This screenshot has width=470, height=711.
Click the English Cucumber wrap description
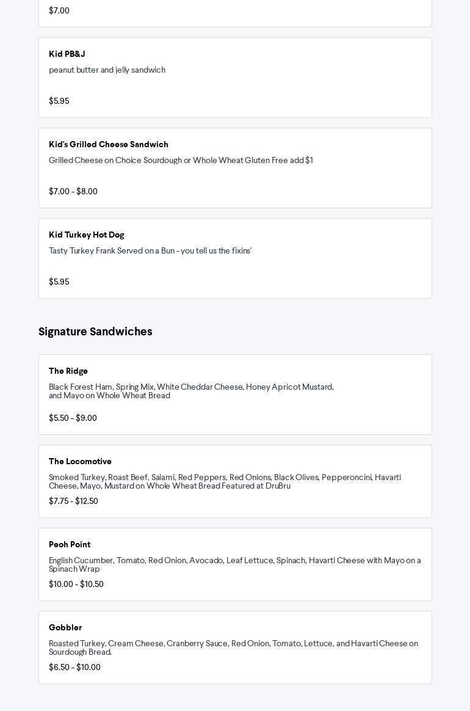coord(234,565)
